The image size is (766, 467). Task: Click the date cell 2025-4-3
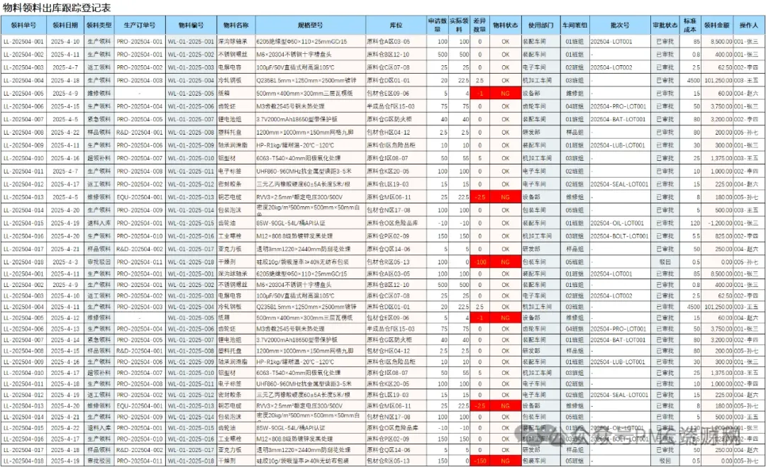point(65,262)
